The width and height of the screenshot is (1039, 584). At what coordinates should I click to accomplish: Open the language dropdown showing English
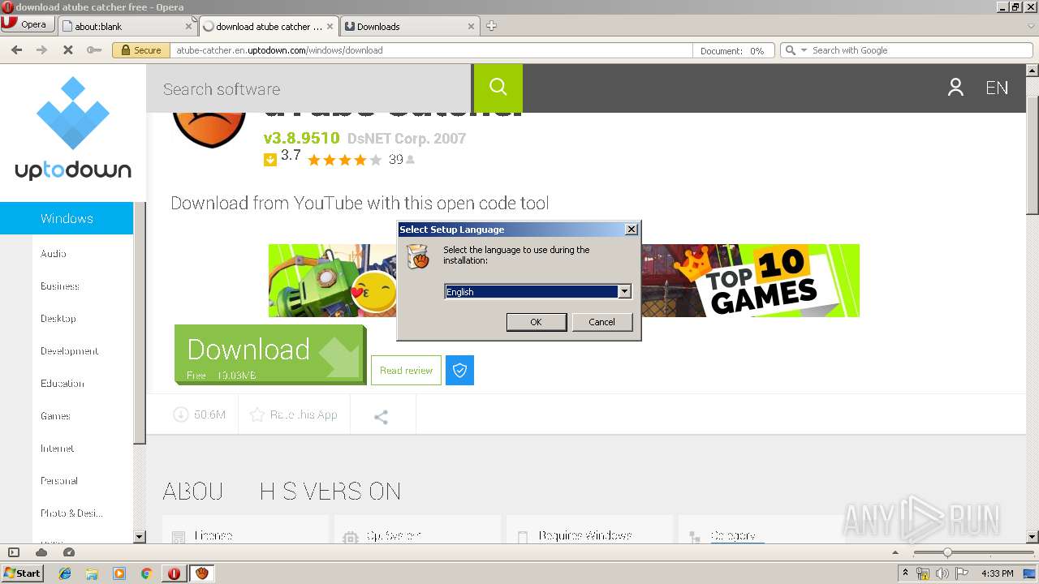[x=624, y=292]
